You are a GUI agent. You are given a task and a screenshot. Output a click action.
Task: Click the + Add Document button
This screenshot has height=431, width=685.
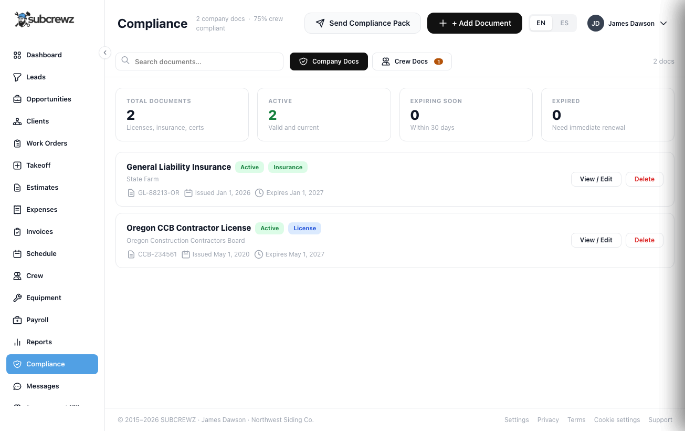pyautogui.click(x=475, y=23)
